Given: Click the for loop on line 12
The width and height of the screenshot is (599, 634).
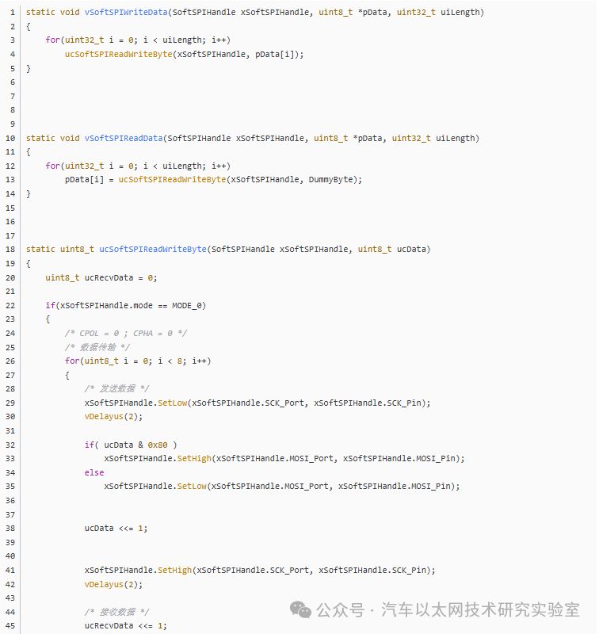Looking at the screenshot, I should [138, 166].
